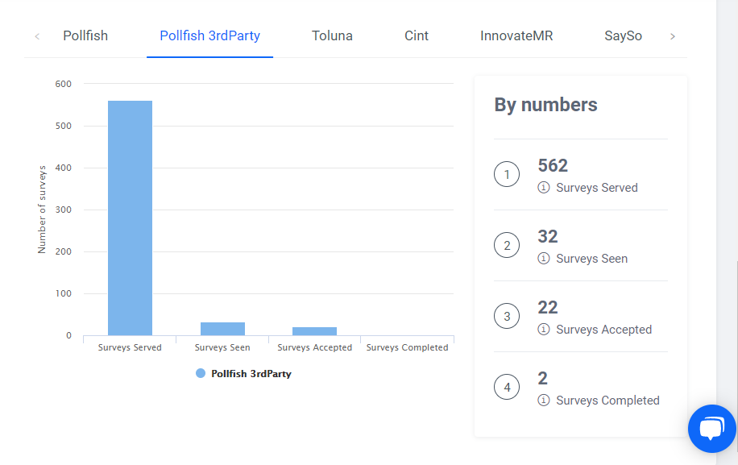Click the Surveys Served bar

coord(131,218)
